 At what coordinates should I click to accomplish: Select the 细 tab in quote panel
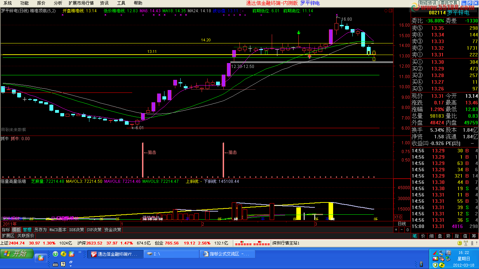[x=431, y=236]
